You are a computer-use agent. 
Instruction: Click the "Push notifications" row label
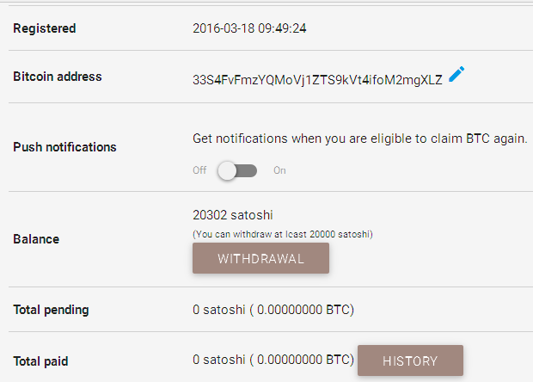tap(64, 147)
